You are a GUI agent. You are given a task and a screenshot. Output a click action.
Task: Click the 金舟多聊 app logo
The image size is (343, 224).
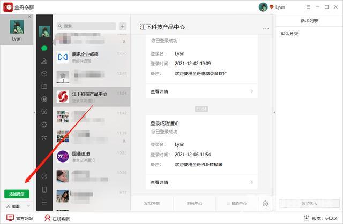click(8, 7)
